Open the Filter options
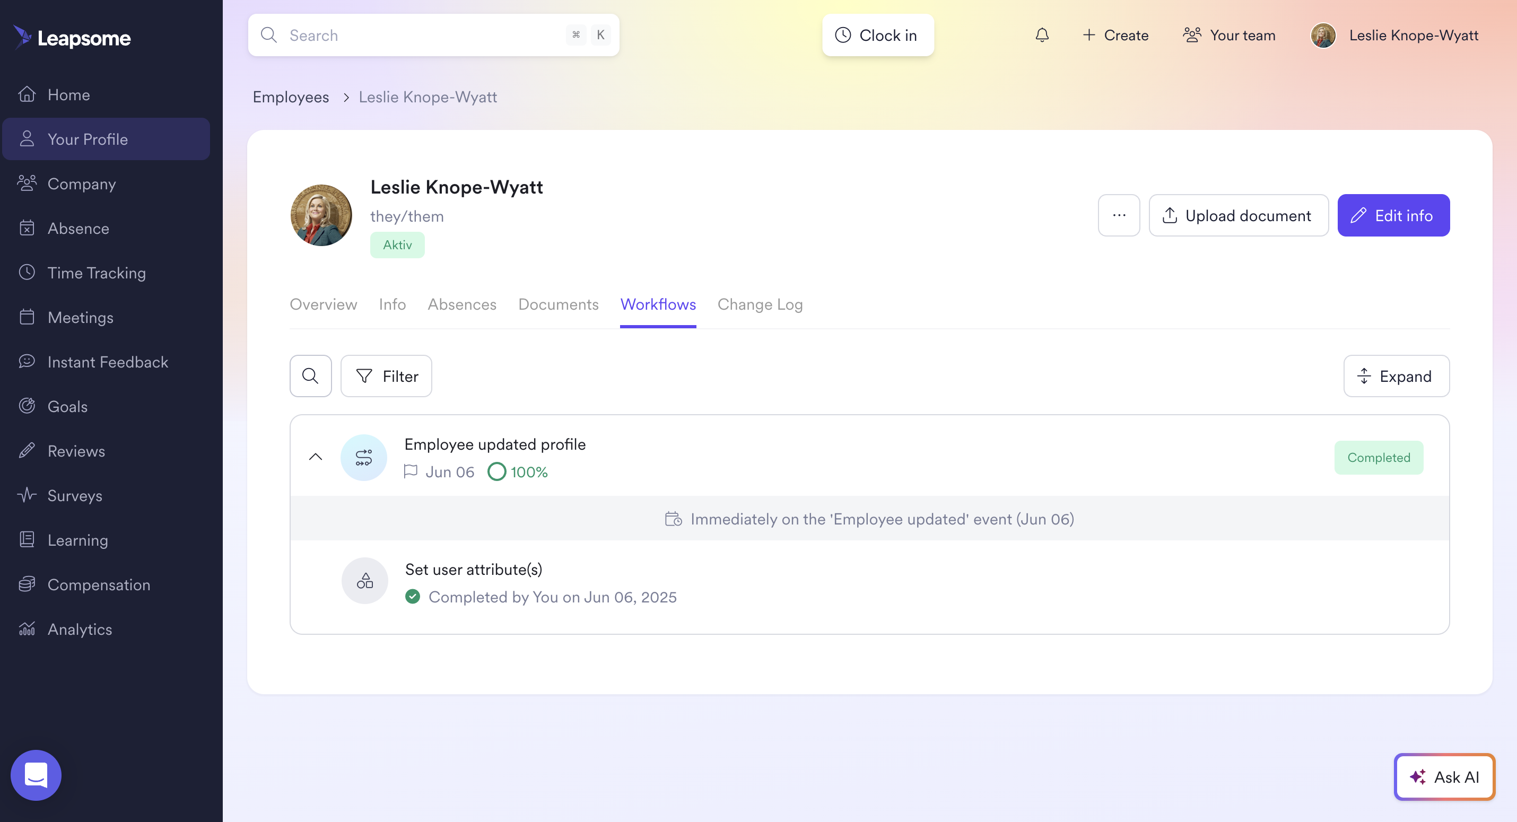 pyautogui.click(x=386, y=375)
